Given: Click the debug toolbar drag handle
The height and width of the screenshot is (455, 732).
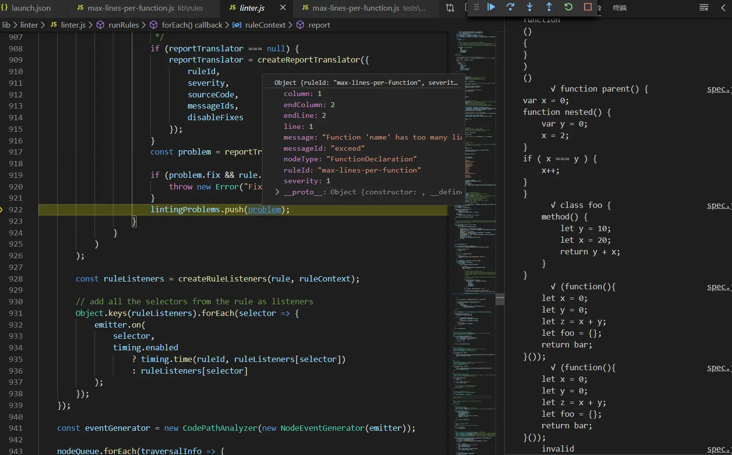Looking at the screenshot, I should tap(476, 7).
